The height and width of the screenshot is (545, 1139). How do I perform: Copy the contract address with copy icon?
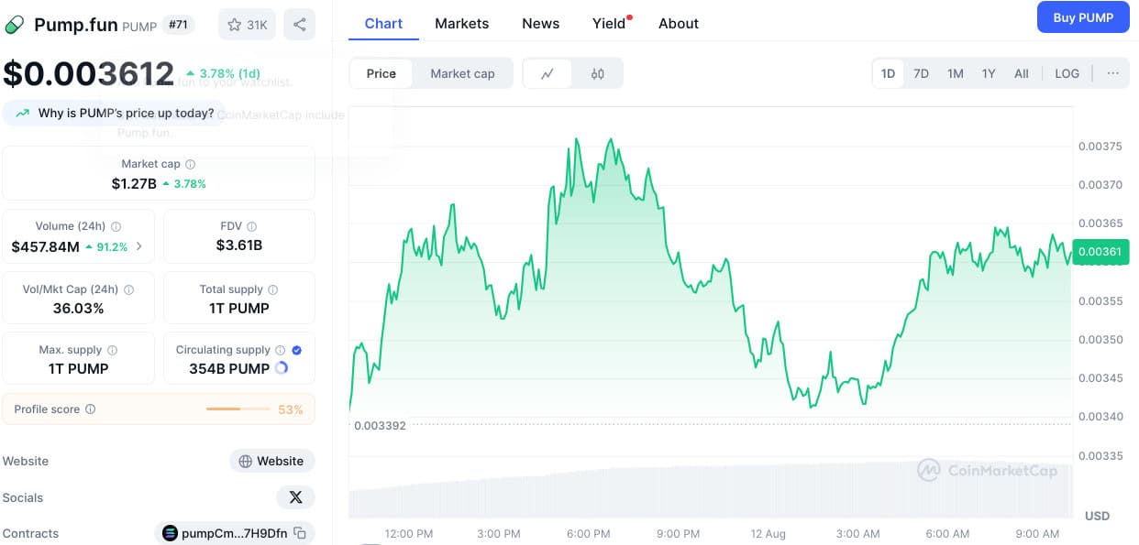299,533
